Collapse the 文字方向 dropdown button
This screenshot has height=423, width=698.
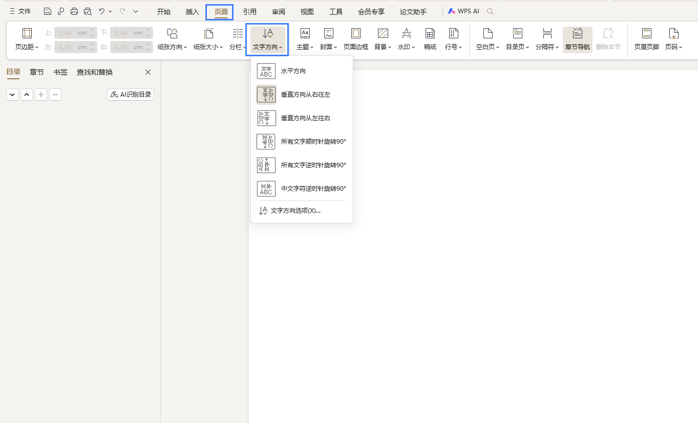point(268,40)
